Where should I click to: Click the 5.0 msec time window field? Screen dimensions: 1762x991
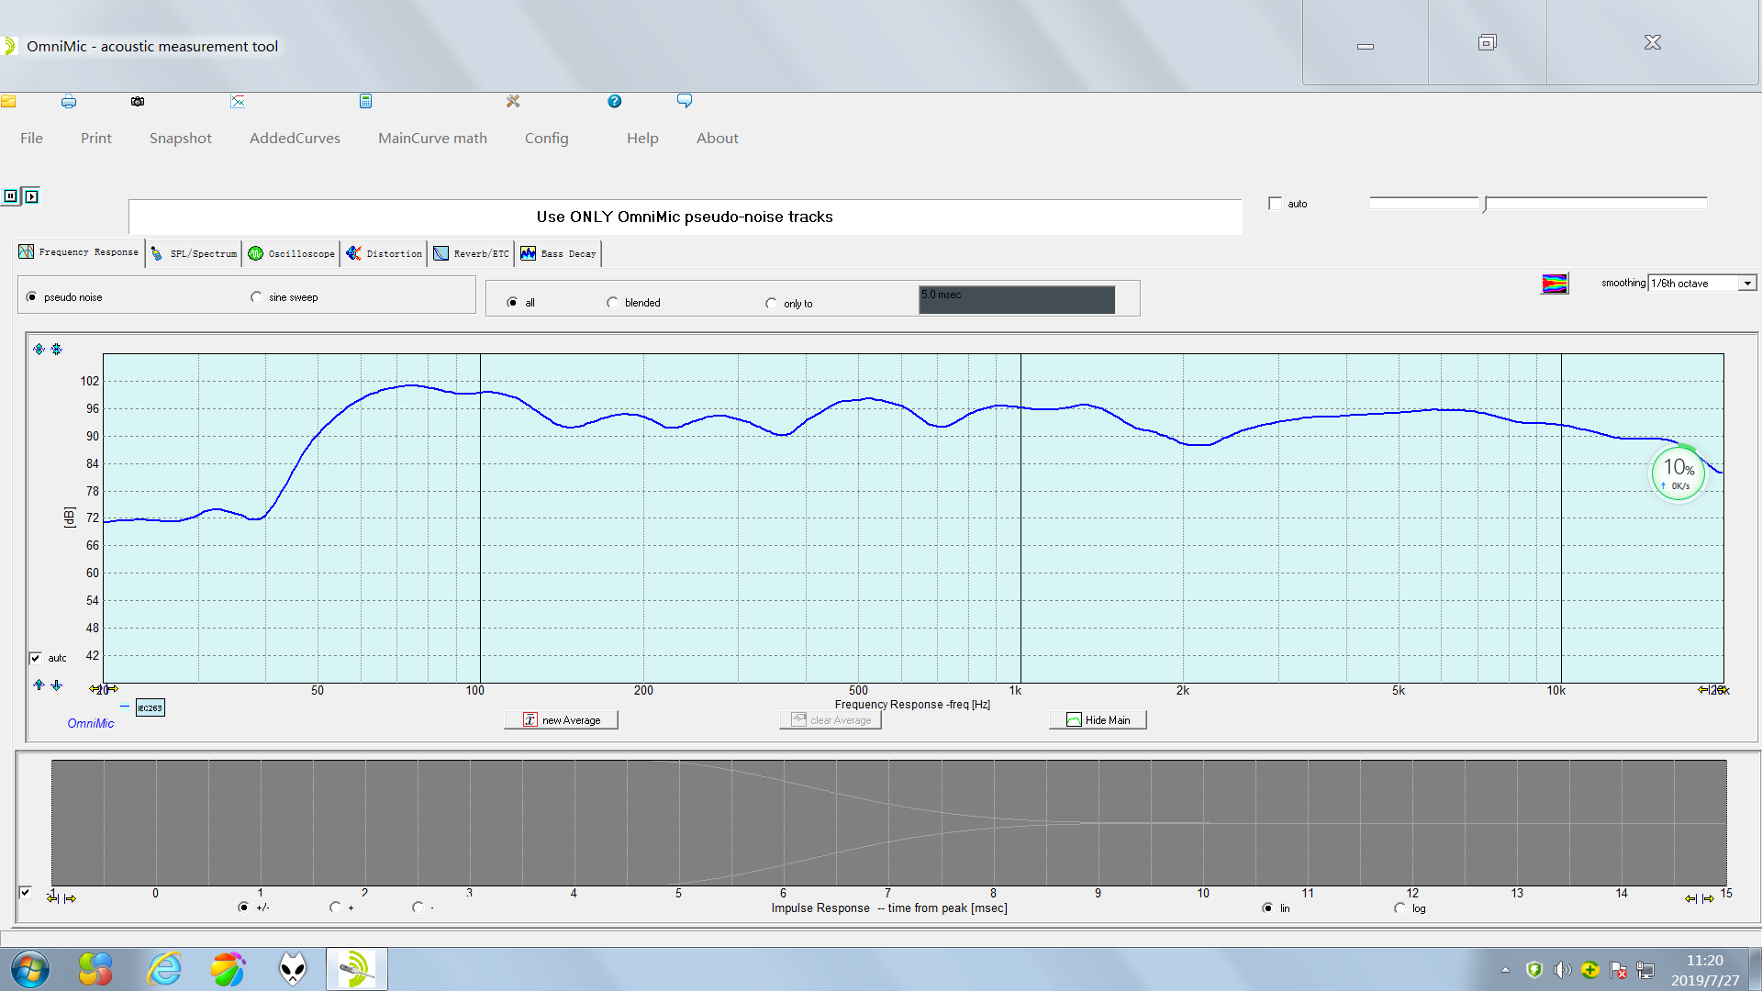click(x=1017, y=300)
